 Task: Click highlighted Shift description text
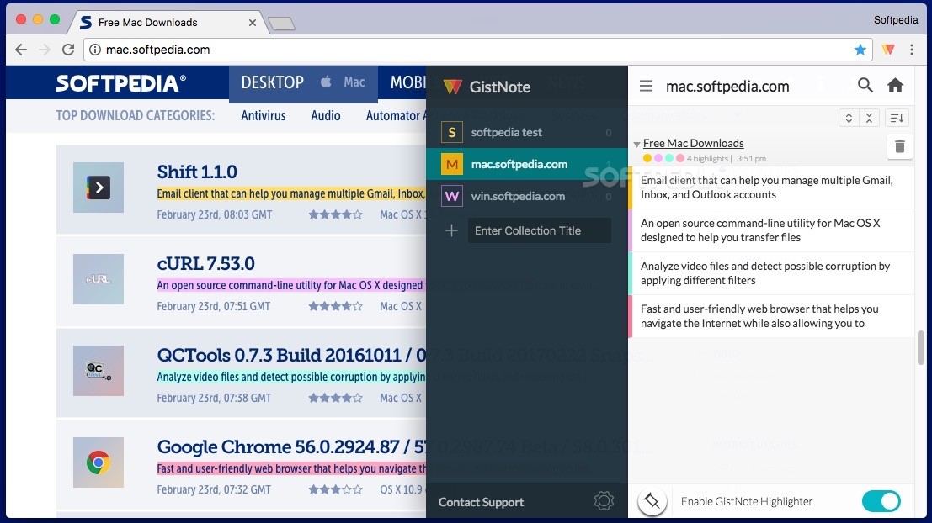coord(291,194)
